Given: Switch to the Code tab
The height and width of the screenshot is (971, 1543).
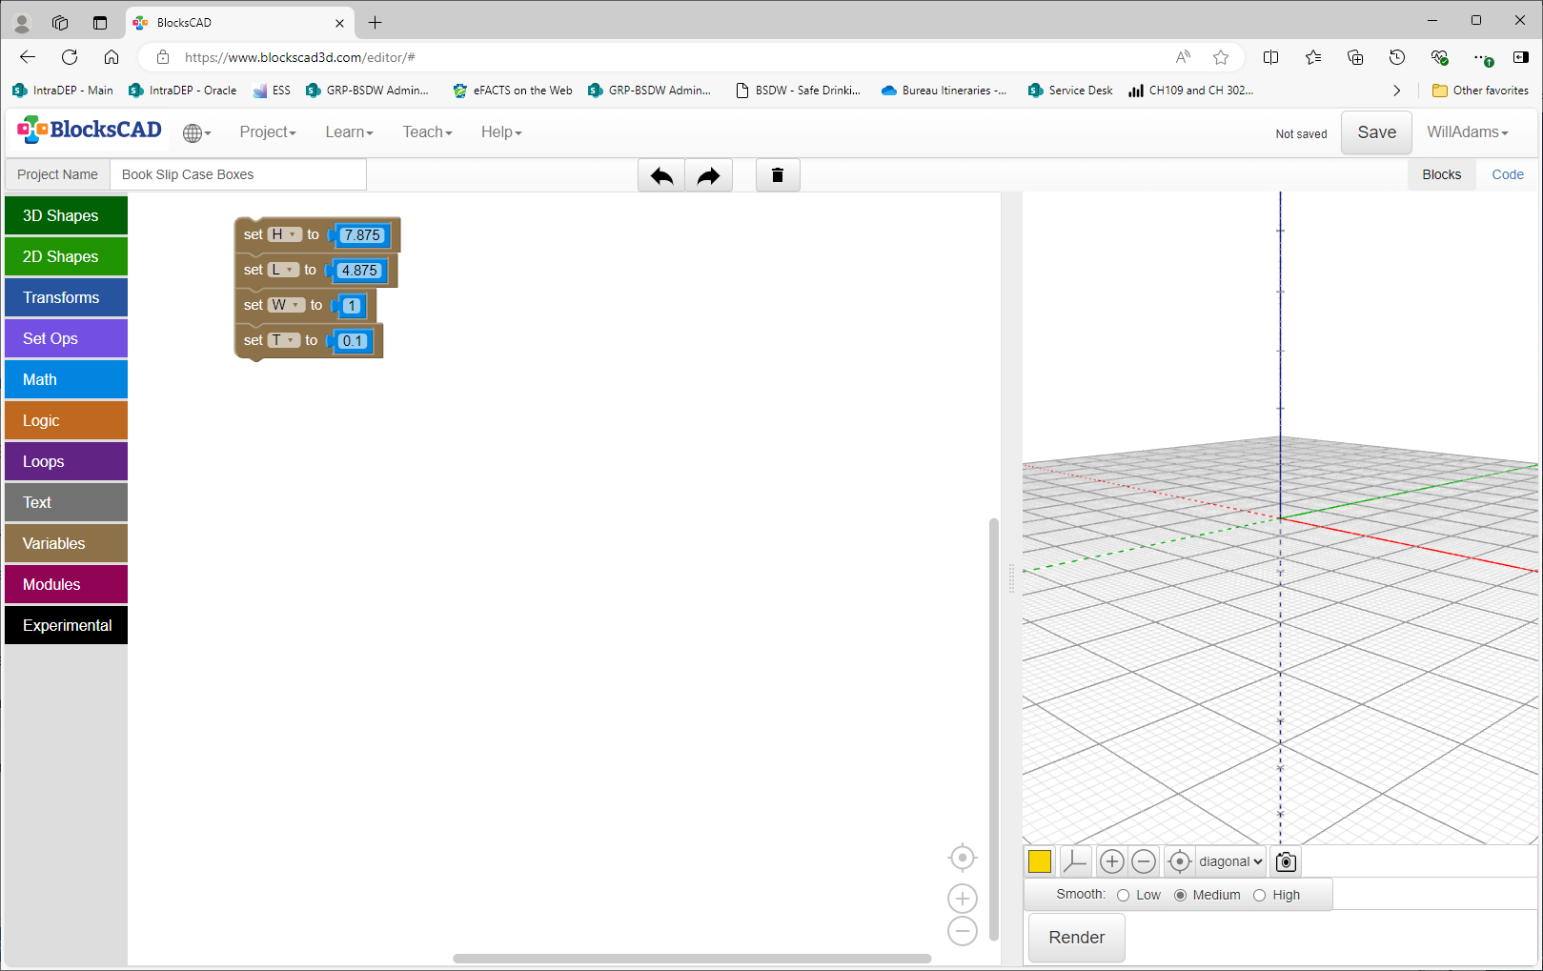Looking at the screenshot, I should coord(1508,174).
